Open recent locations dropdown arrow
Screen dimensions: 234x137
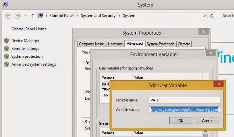coord(25,16)
